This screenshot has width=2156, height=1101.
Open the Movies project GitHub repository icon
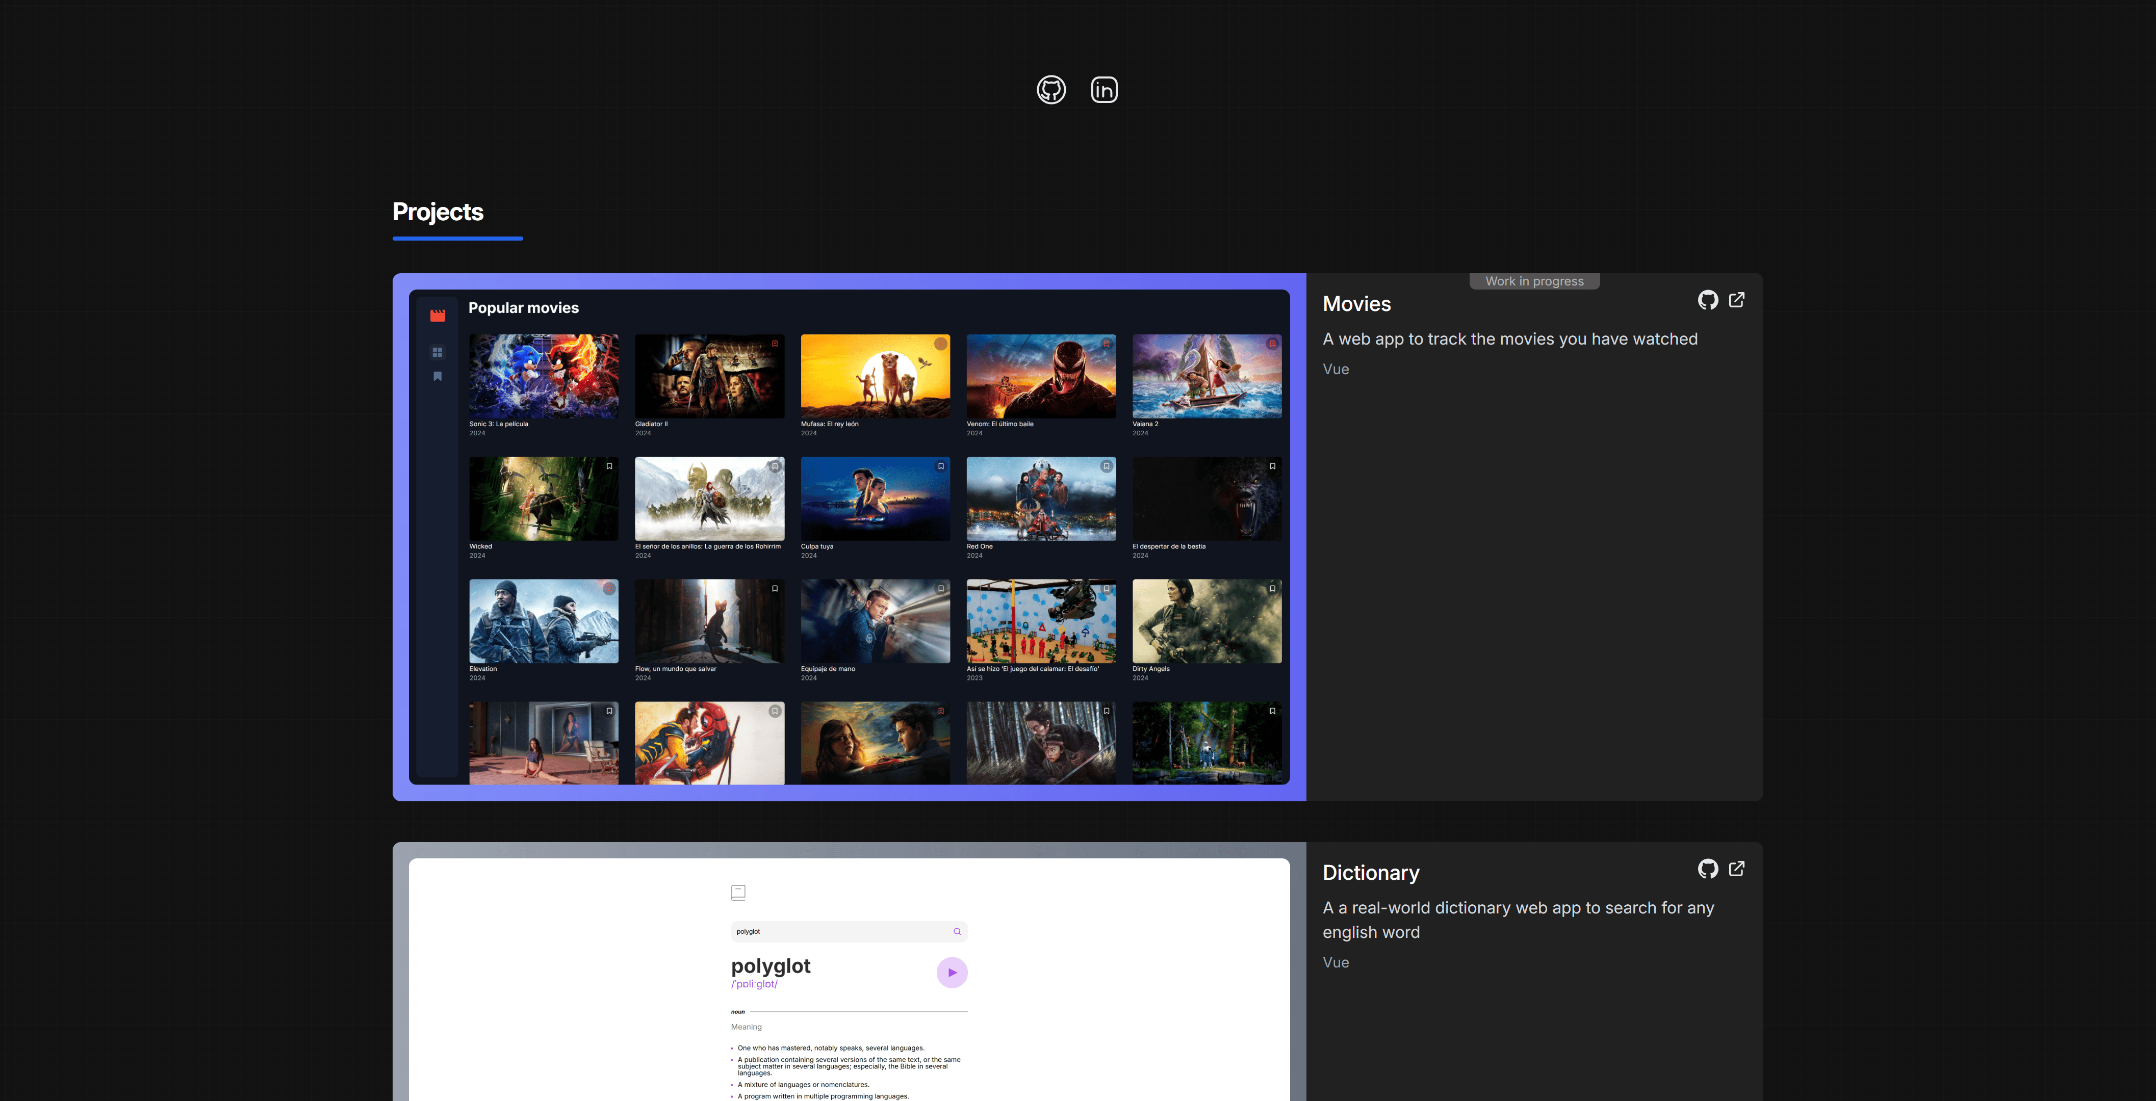click(x=1707, y=300)
